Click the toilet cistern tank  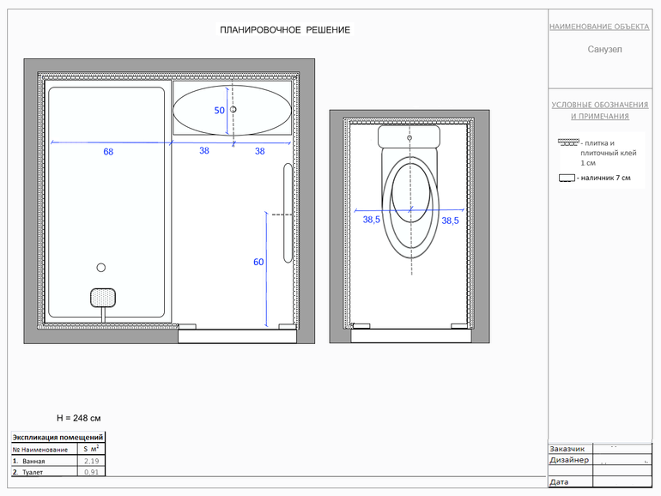pos(409,136)
